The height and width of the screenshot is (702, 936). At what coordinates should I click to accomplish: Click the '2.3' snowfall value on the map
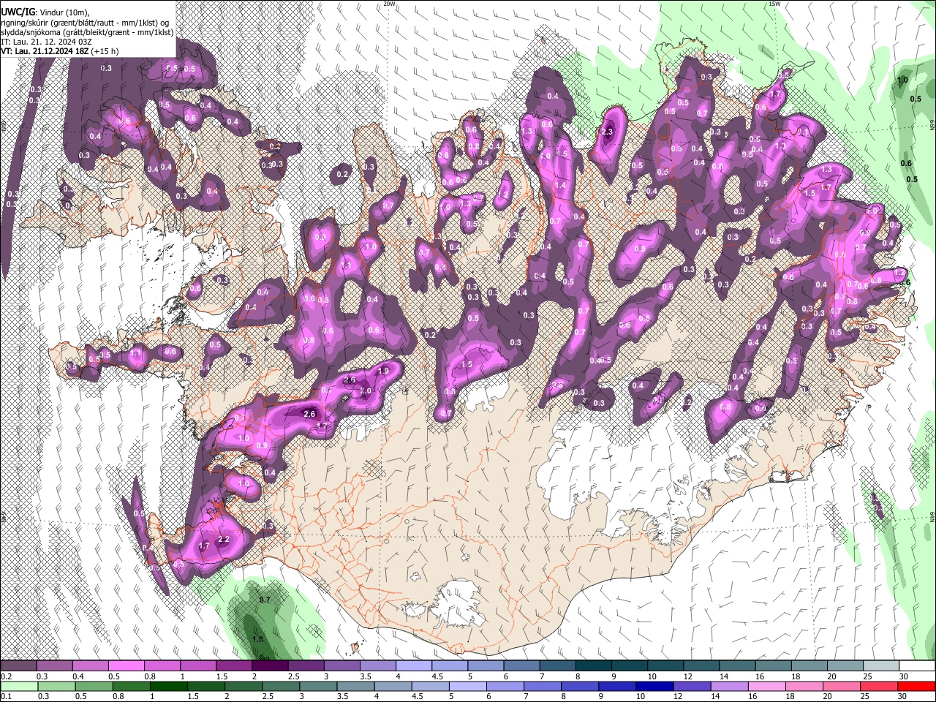[x=607, y=132]
